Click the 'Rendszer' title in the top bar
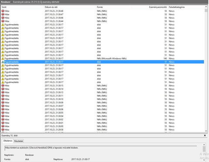Viewport: 209px width, 162px height. (x=6, y=2)
